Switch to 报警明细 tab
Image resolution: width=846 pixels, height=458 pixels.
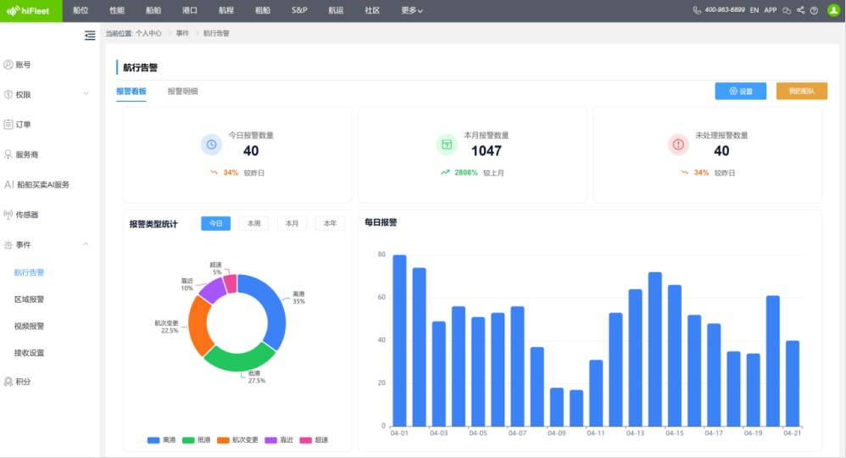pyautogui.click(x=182, y=92)
